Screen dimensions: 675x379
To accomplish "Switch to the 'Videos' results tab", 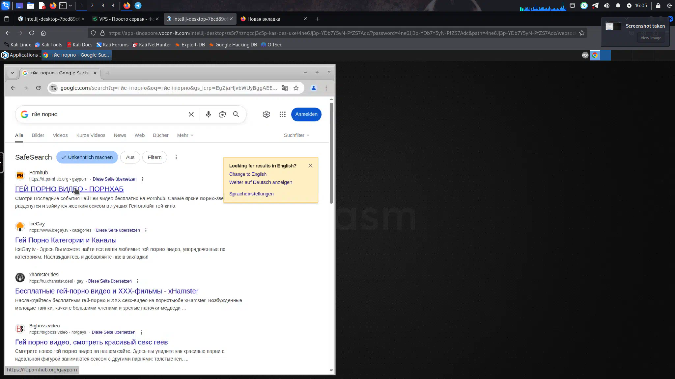I will point(60,136).
